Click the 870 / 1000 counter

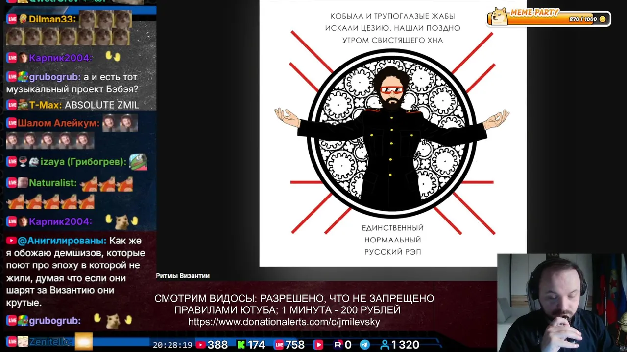(583, 19)
